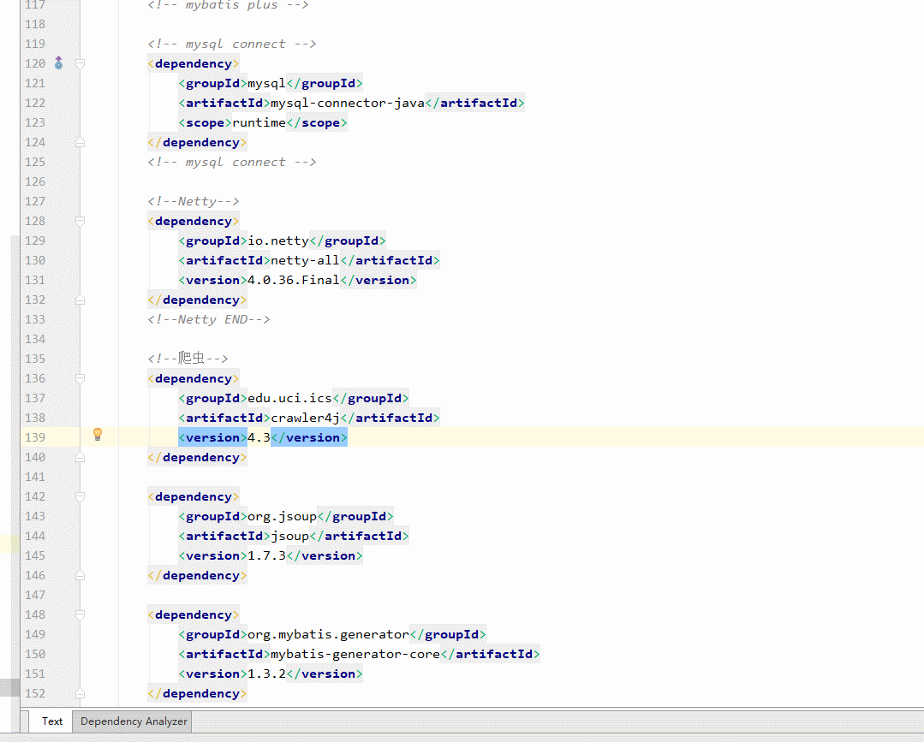Click the fold end marker at line 146
Screen dimensions: 924x742
(80, 575)
